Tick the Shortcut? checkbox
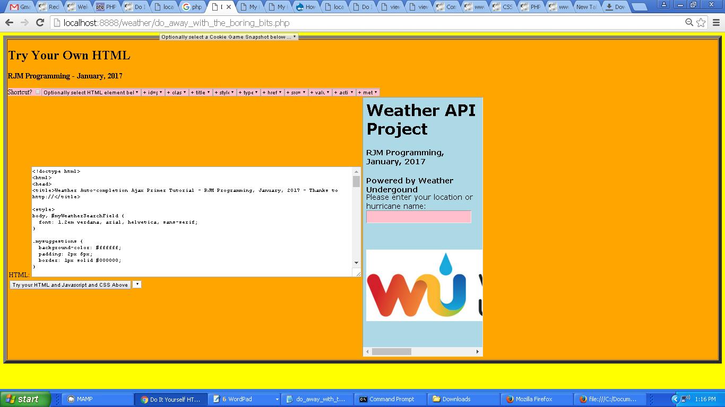 click(x=38, y=92)
